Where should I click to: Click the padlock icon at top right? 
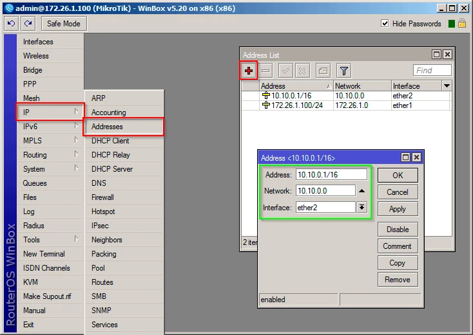click(x=463, y=24)
